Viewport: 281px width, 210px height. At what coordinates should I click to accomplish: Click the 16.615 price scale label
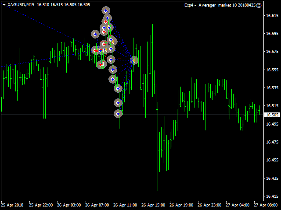pyautogui.click(x=272, y=16)
